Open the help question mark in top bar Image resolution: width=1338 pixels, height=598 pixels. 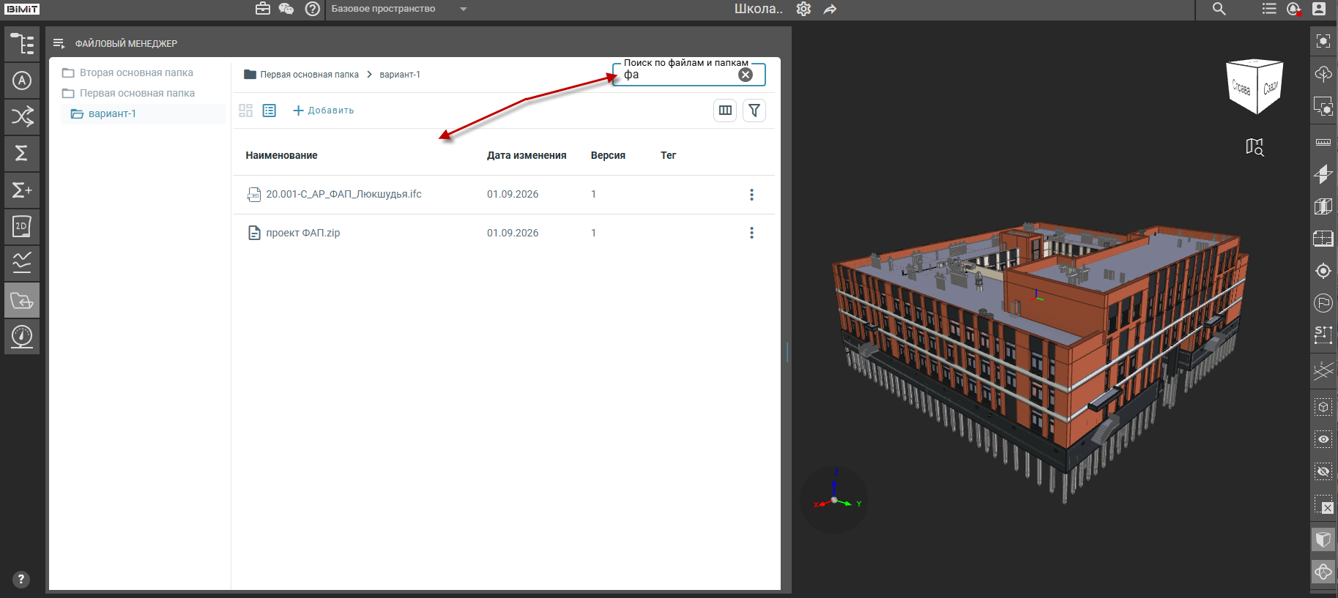coord(313,9)
